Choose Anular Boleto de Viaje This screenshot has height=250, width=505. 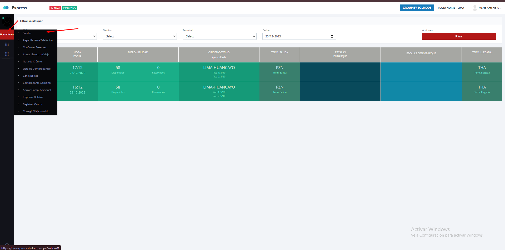(x=36, y=55)
